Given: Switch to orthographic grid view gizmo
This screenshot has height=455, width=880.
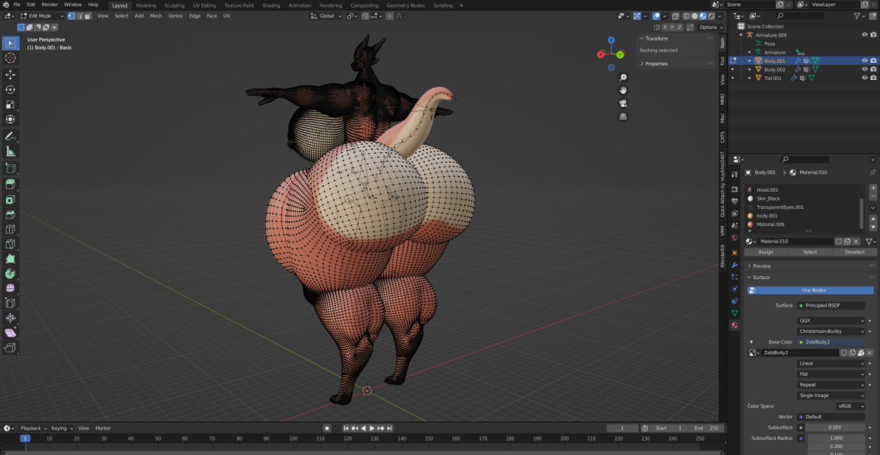Looking at the screenshot, I should pyautogui.click(x=623, y=116).
